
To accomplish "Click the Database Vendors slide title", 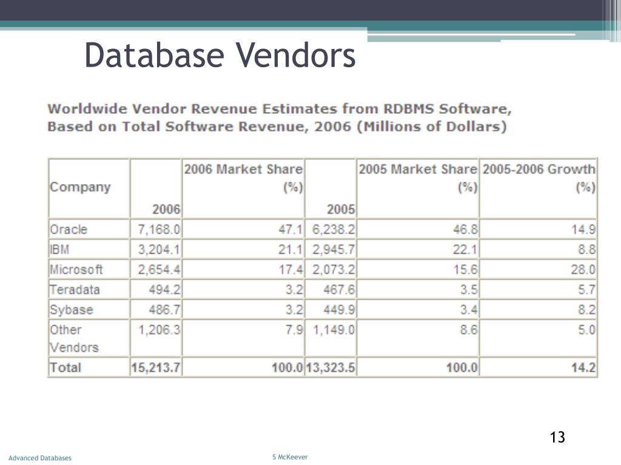I will tap(220, 55).
